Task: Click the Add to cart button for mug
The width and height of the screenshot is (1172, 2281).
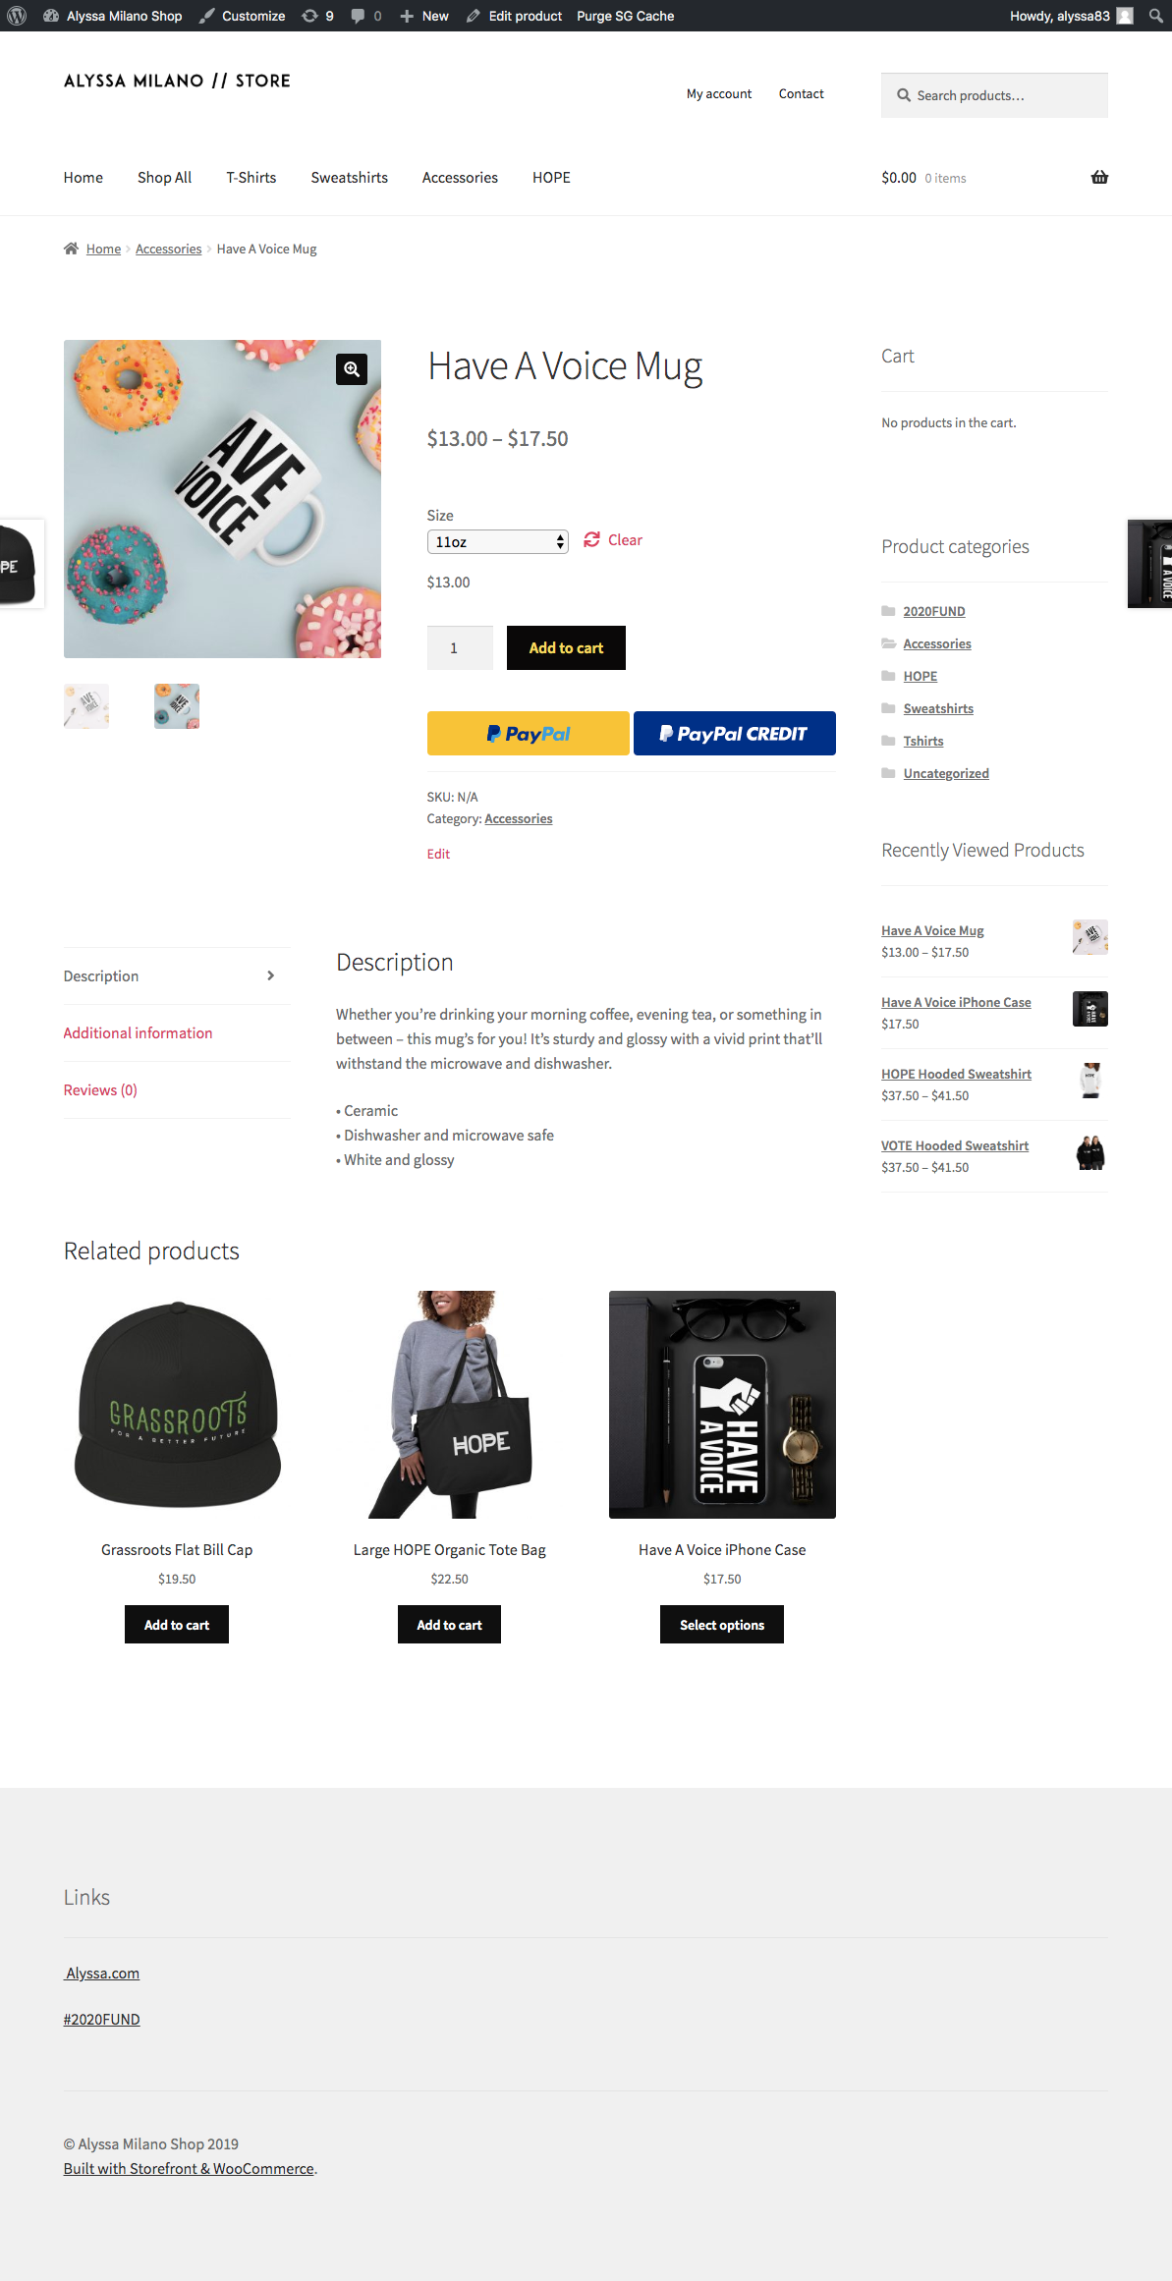Action: point(566,648)
